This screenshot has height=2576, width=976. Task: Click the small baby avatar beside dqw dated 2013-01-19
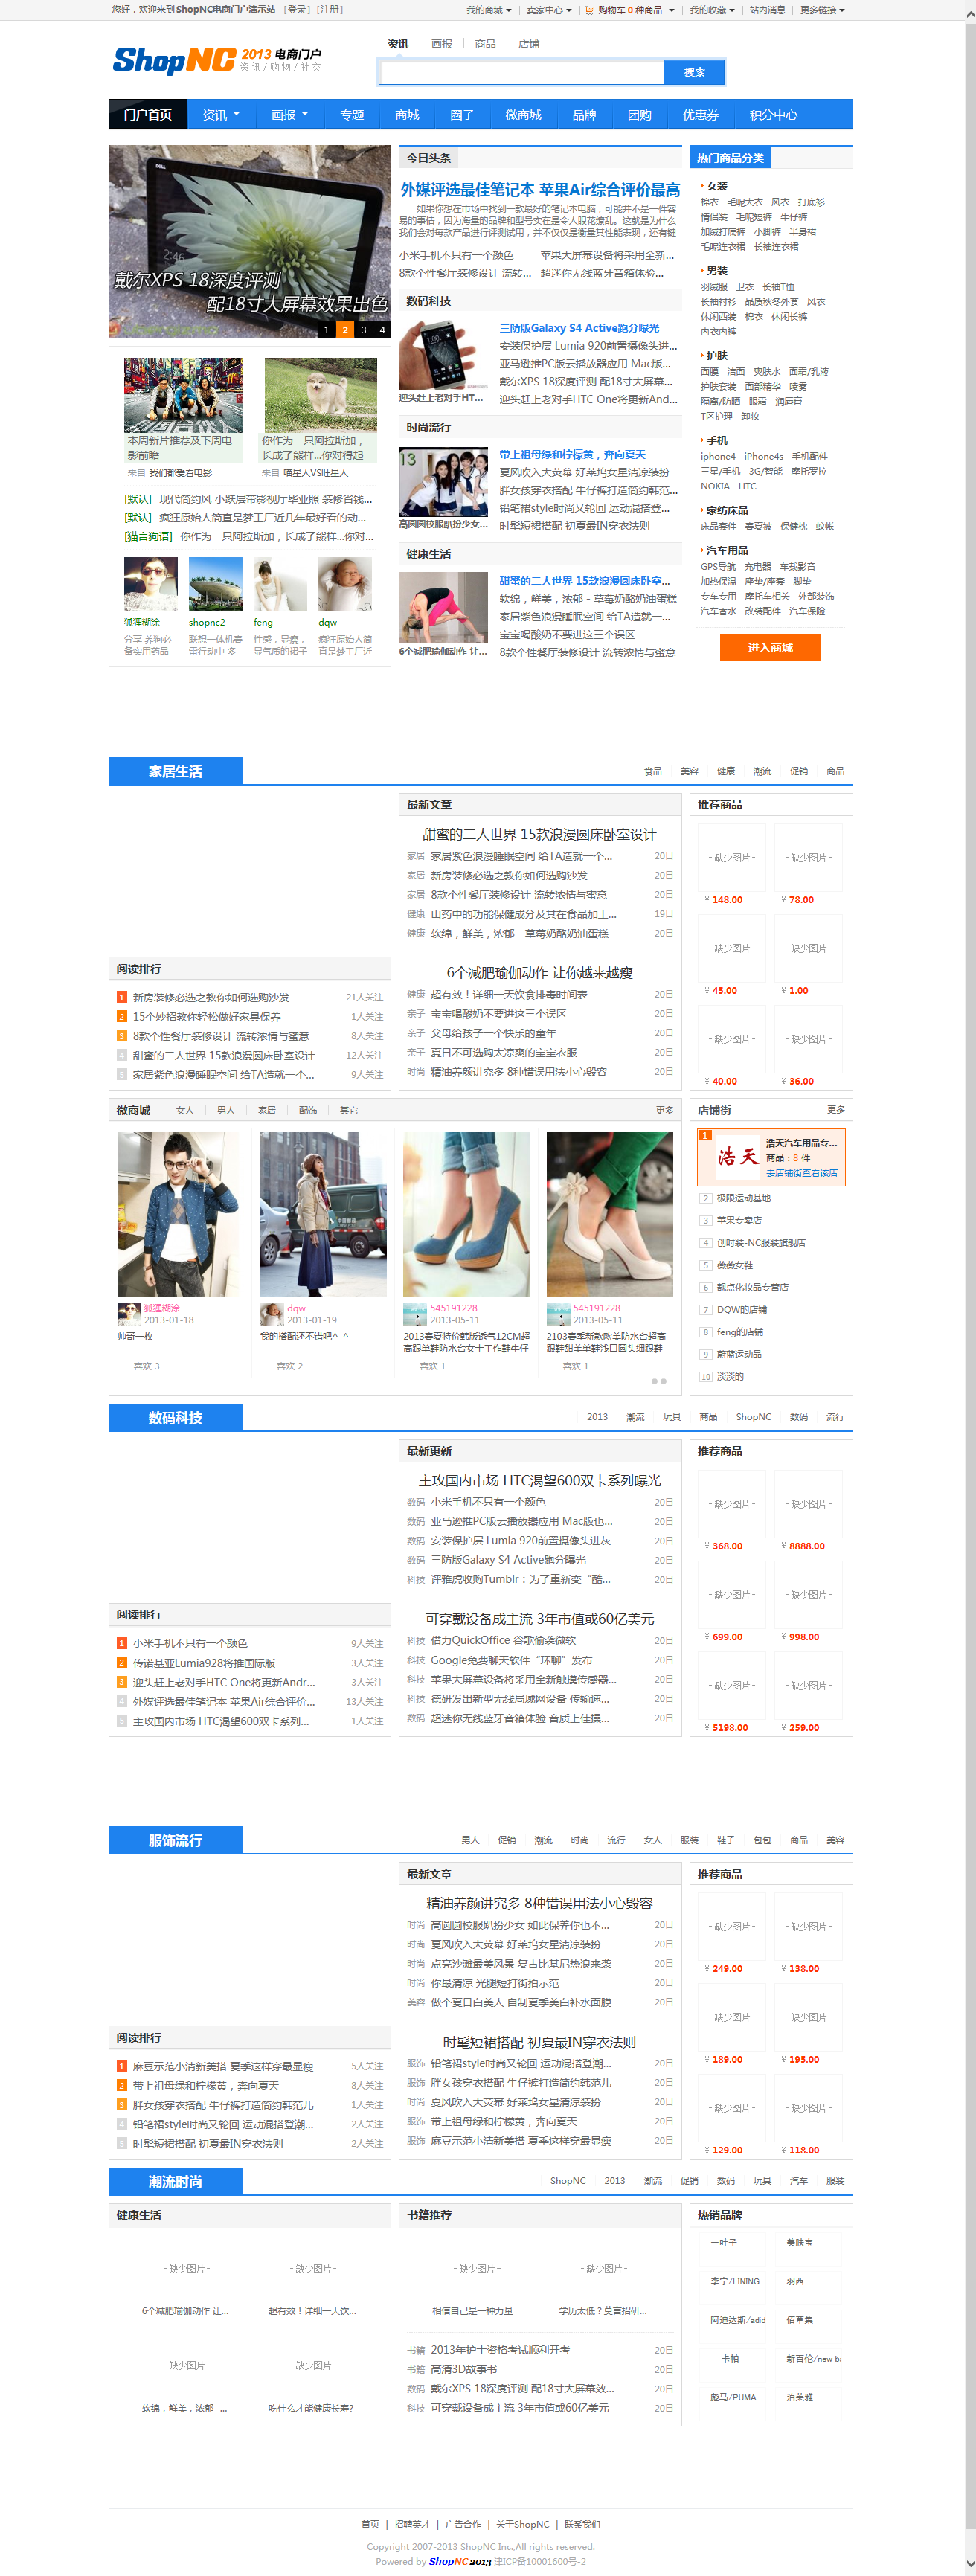tap(271, 1313)
